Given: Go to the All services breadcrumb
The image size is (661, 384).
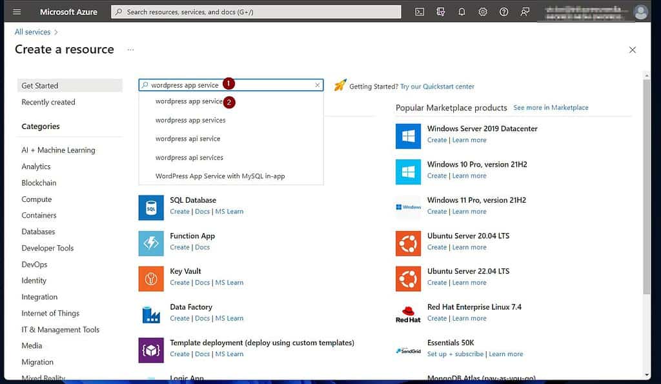Looking at the screenshot, I should pyautogui.click(x=32, y=32).
